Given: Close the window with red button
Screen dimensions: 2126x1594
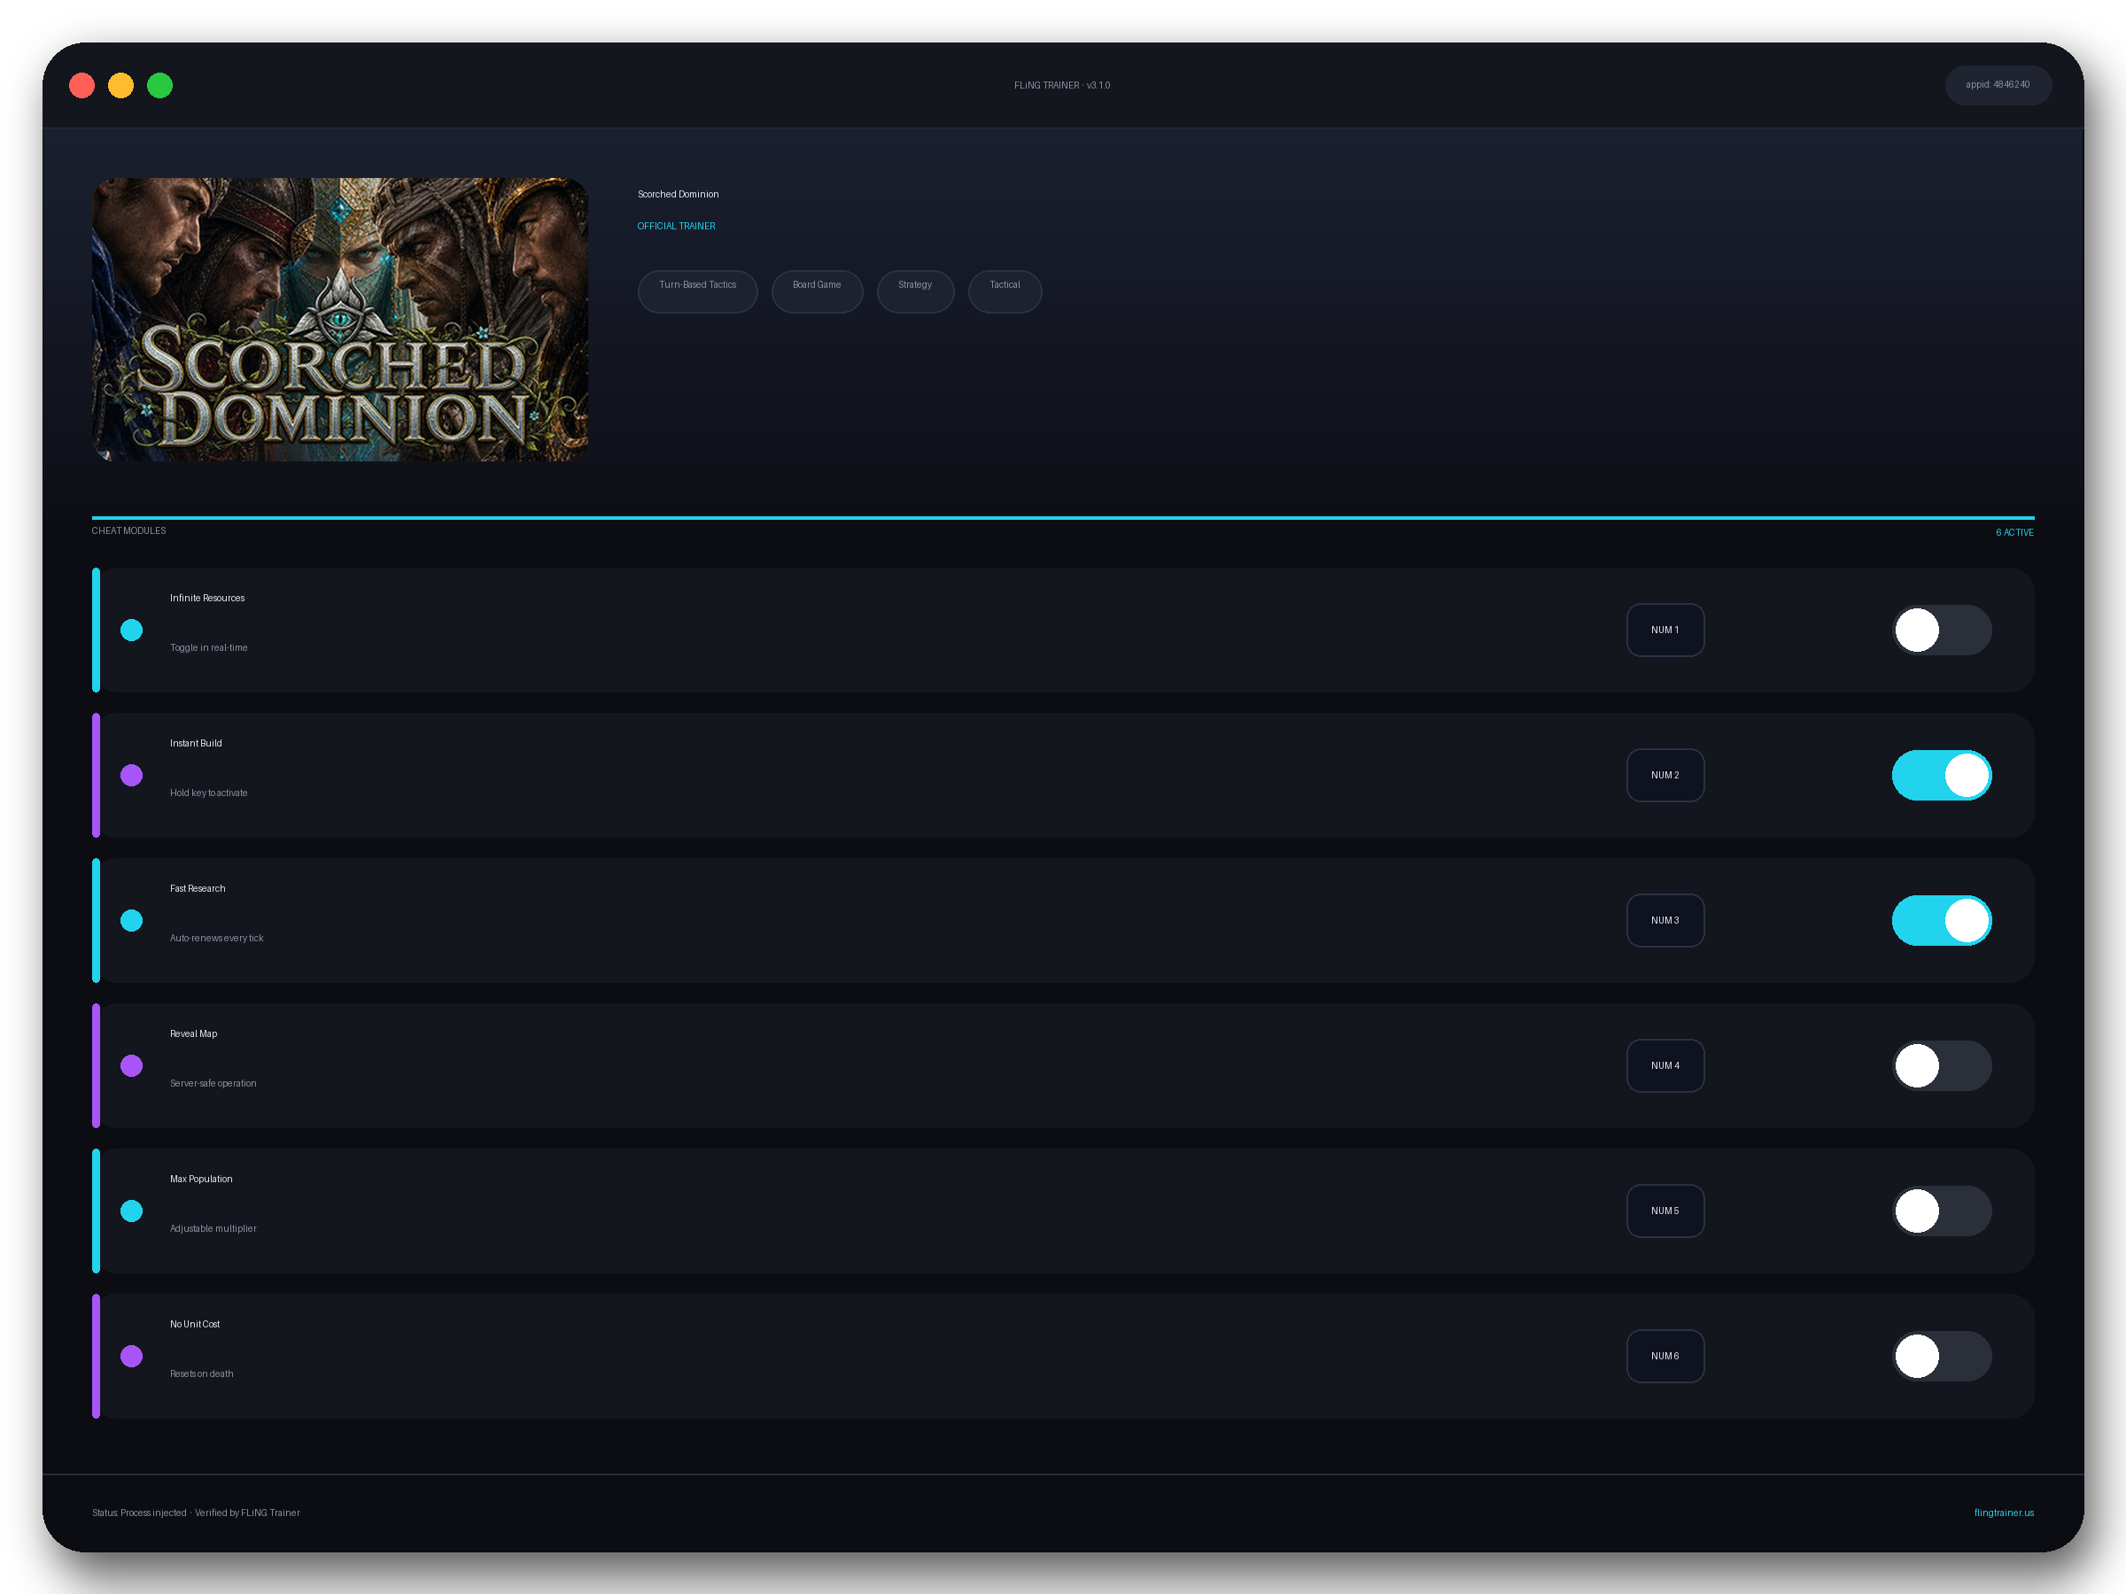Looking at the screenshot, I should [x=81, y=86].
